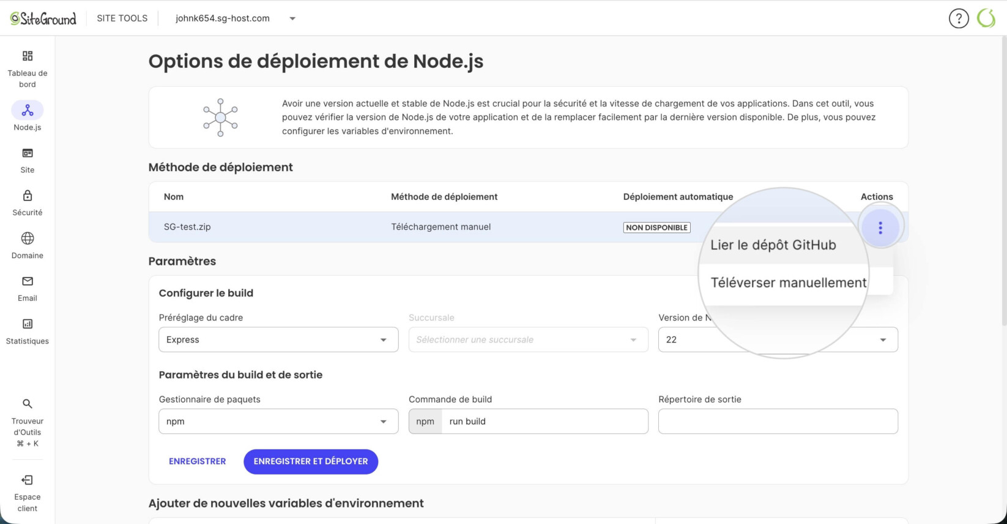
Task: Click the Actions column header
Action: [877, 197]
